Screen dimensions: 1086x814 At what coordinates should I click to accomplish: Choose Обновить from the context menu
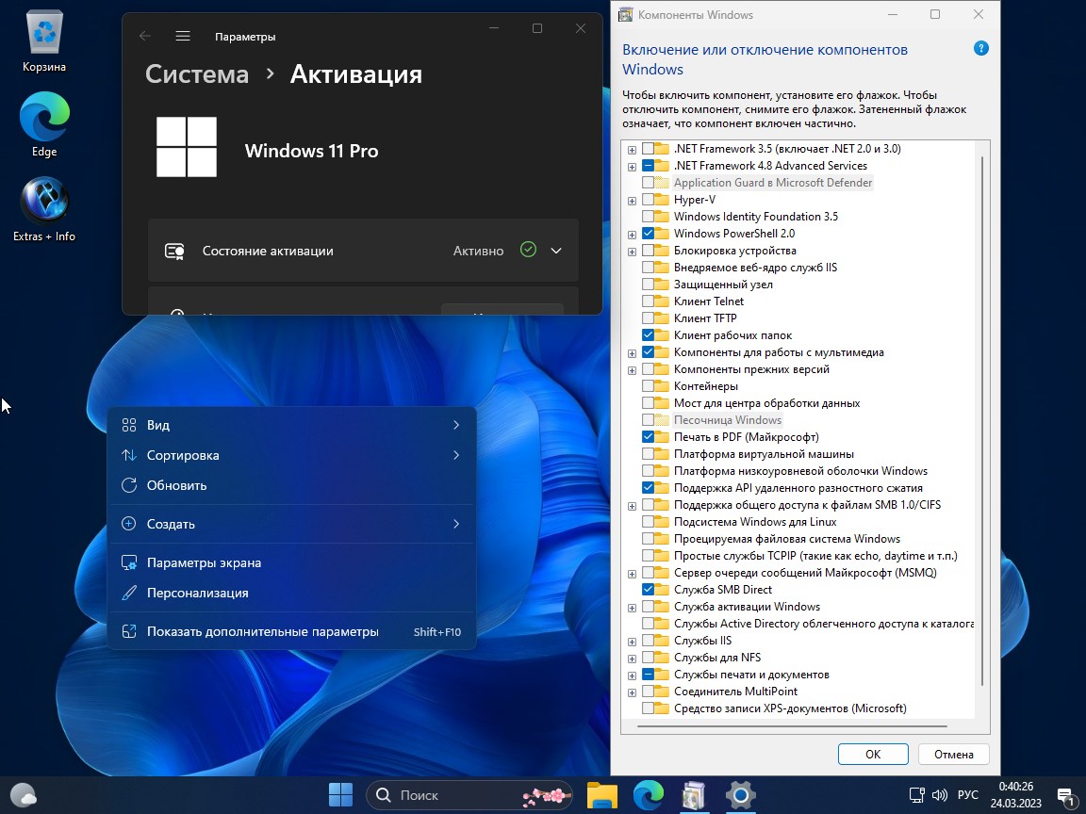coord(291,485)
